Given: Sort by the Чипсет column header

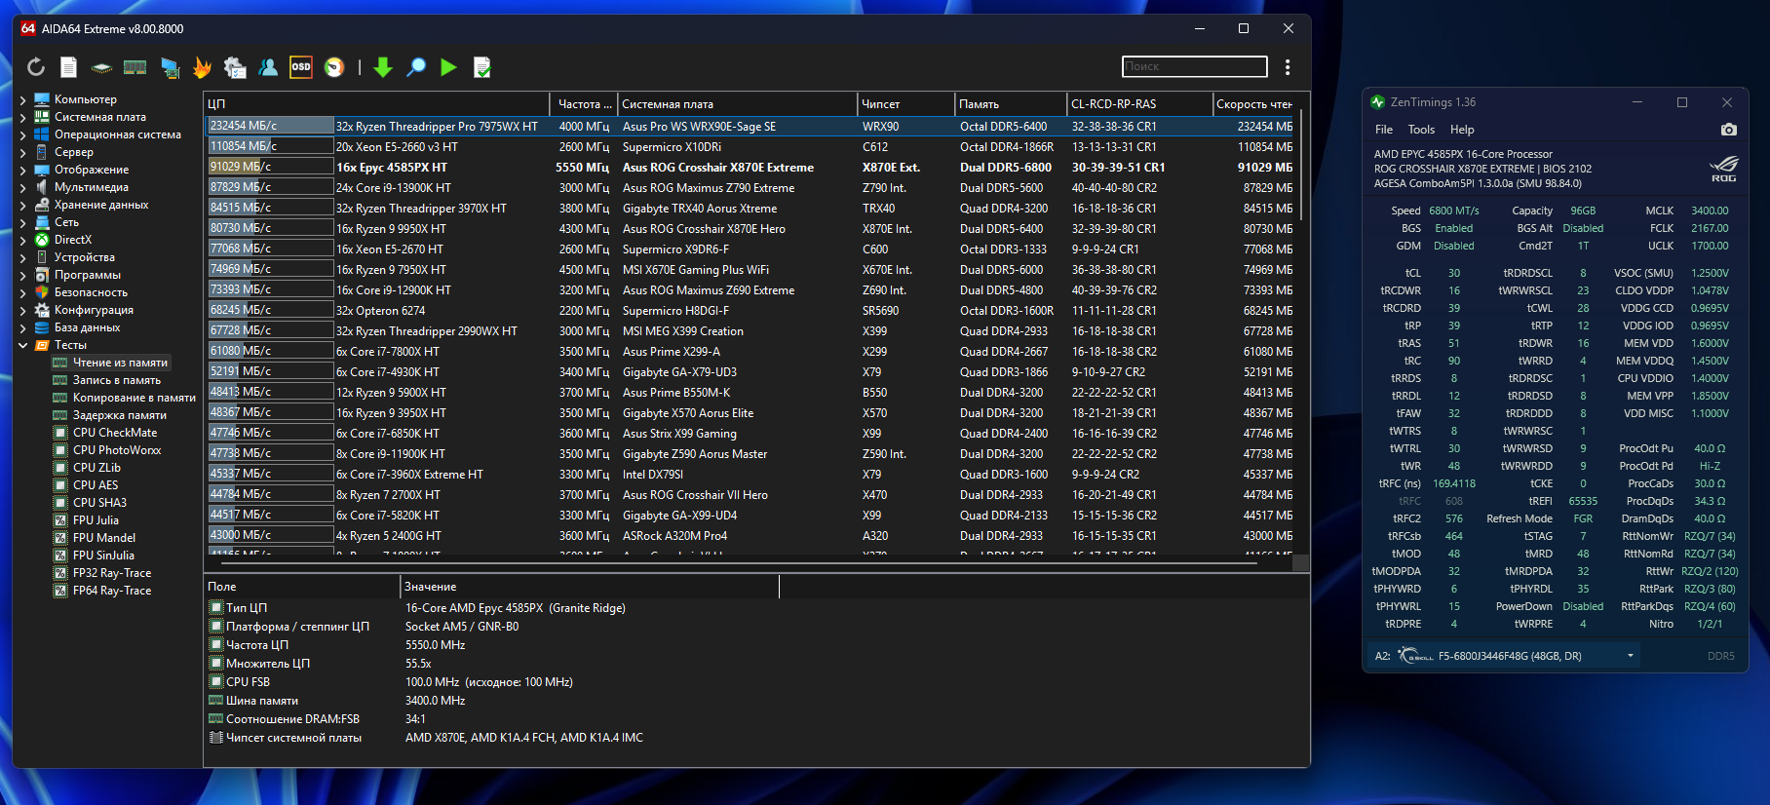Looking at the screenshot, I should 906,104.
